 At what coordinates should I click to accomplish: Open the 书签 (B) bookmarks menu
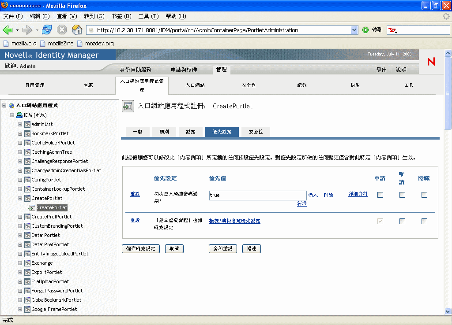[121, 16]
